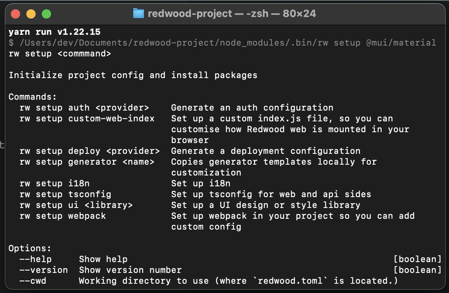
Task: Click 'rw setup ui <library>' command
Action: 76,205
